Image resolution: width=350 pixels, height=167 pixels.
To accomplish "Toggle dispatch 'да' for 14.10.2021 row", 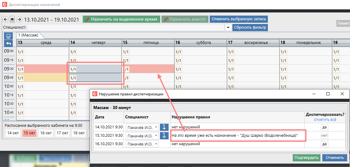I will (x=324, y=127).
